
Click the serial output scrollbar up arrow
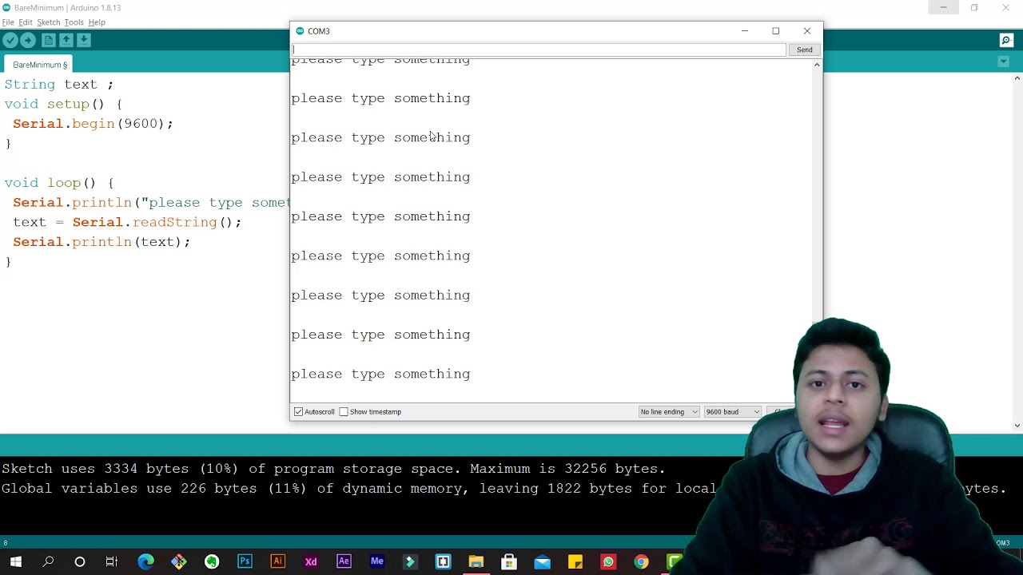816,65
